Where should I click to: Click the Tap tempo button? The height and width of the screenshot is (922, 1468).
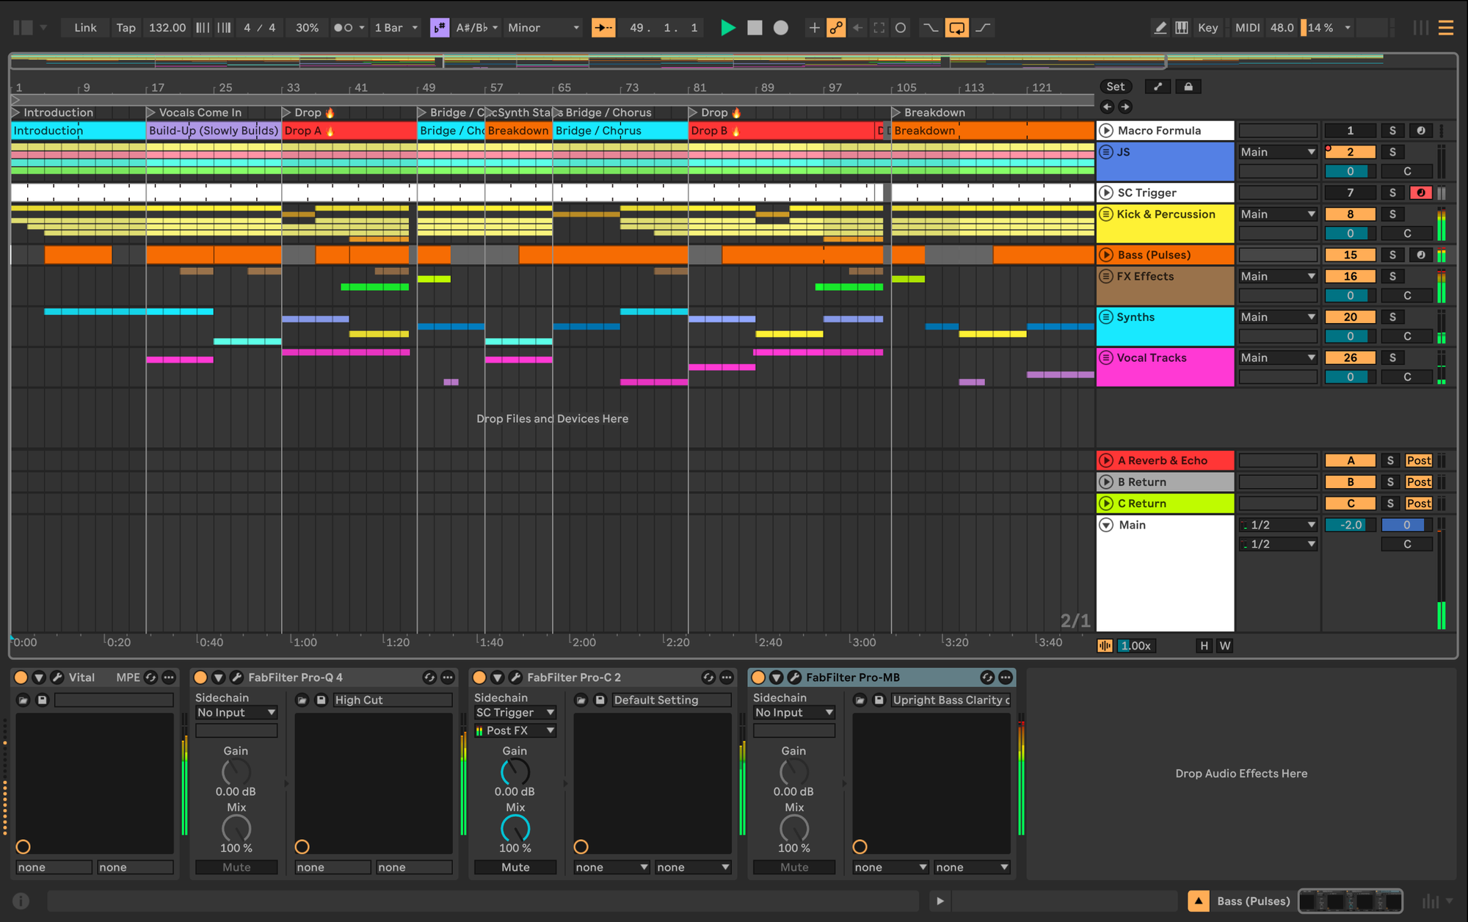(x=126, y=28)
